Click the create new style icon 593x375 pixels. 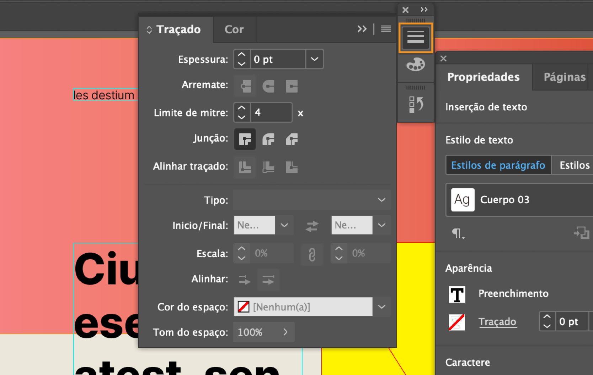[x=581, y=233]
